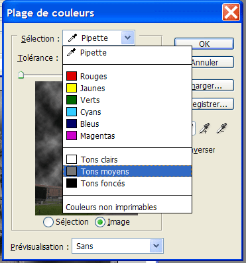Select the highlighted Tons moyens option
Viewport: 246px width, 263px height.
click(127, 171)
